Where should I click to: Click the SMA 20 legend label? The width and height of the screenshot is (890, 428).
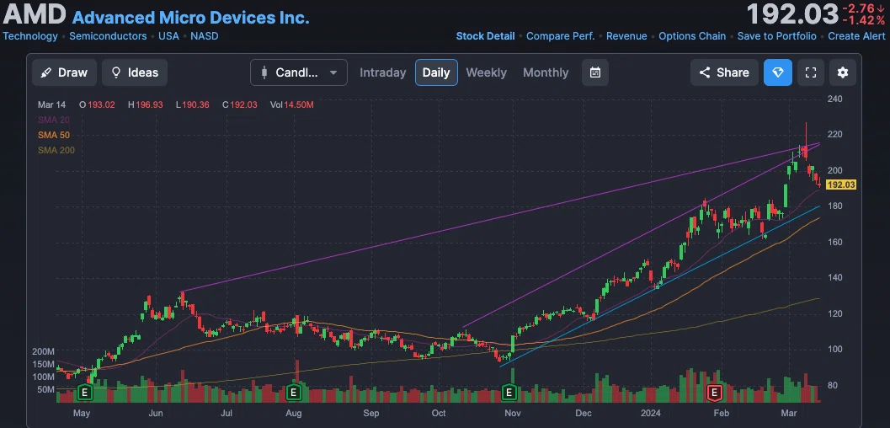(x=53, y=120)
